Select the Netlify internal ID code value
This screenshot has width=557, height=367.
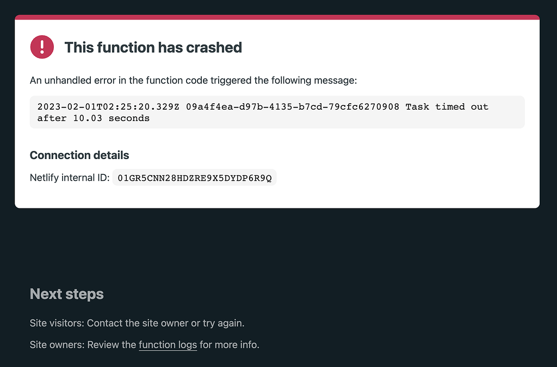pos(194,178)
